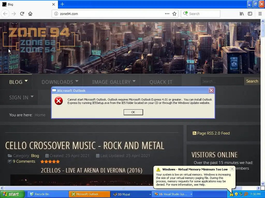The height and width of the screenshot is (198, 265).
Task: Show site information for zone94.com
Action: tap(56, 14)
